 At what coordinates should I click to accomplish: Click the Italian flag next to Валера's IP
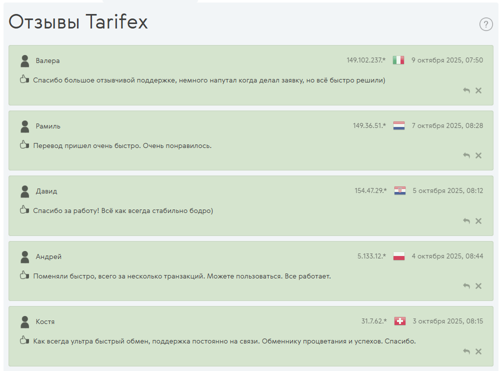[x=398, y=60]
